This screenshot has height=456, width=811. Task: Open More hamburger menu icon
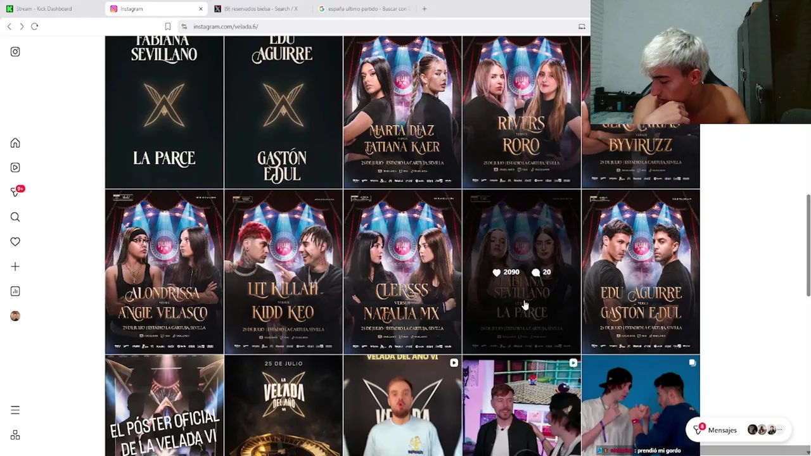click(x=15, y=410)
